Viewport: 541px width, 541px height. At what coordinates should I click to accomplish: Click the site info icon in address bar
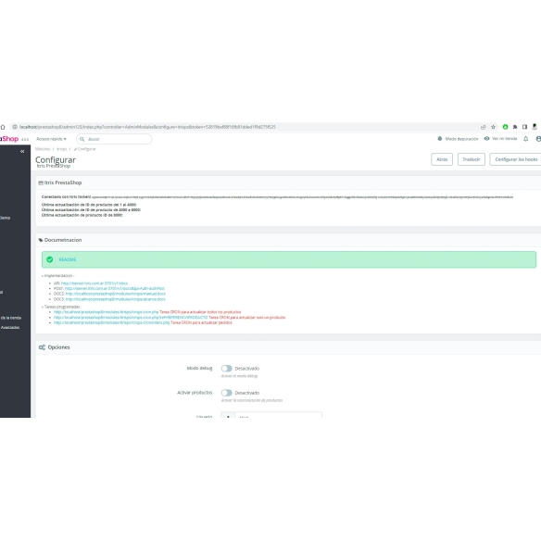(15, 127)
